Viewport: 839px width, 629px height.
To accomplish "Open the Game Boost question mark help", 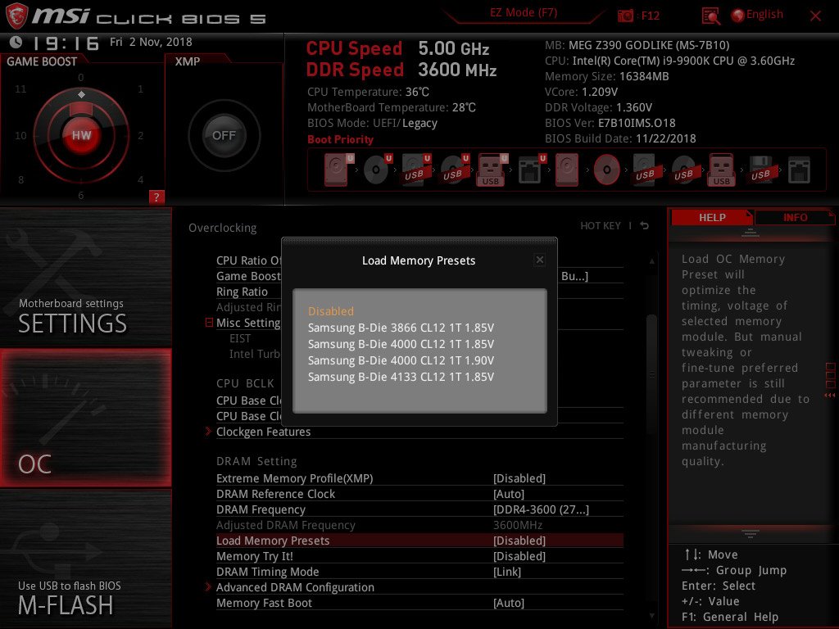I will coord(156,197).
